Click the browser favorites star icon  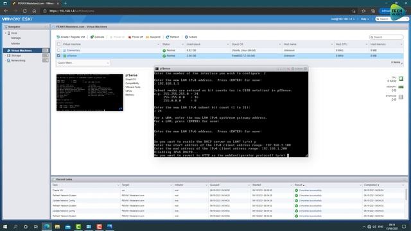pyautogui.click(x=363, y=11)
